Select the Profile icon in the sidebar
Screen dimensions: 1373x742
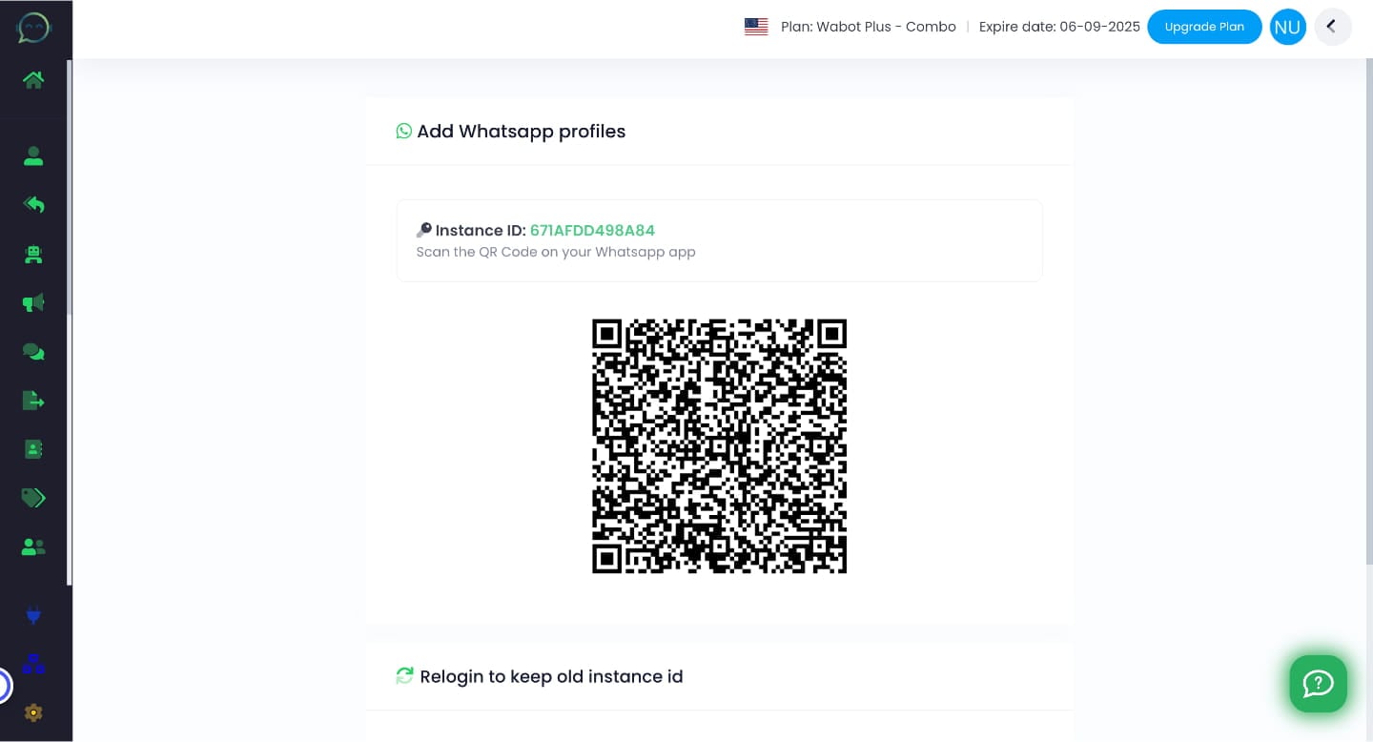33,156
